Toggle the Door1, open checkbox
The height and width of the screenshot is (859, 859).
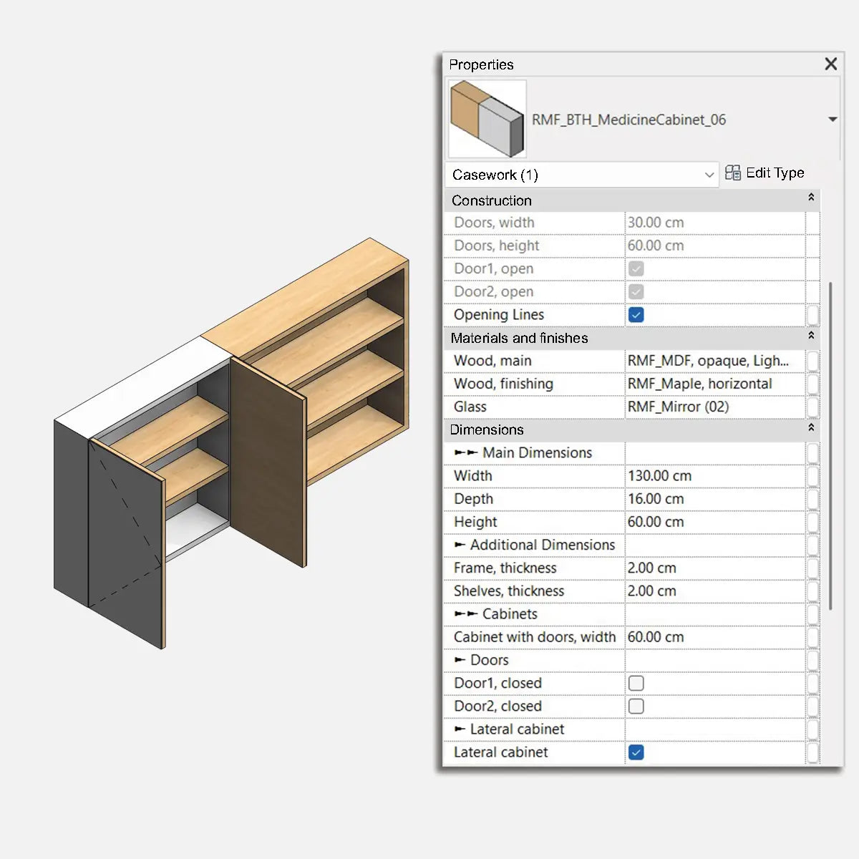click(636, 268)
